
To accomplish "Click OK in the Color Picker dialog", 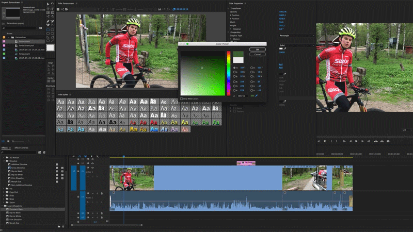I will pyautogui.click(x=257, y=49).
